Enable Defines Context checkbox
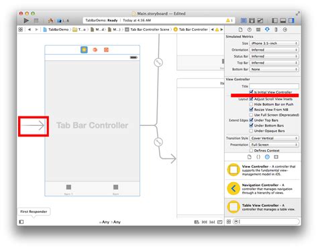Image resolution: width=318 pixels, height=249 pixels. tap(251, 151)
